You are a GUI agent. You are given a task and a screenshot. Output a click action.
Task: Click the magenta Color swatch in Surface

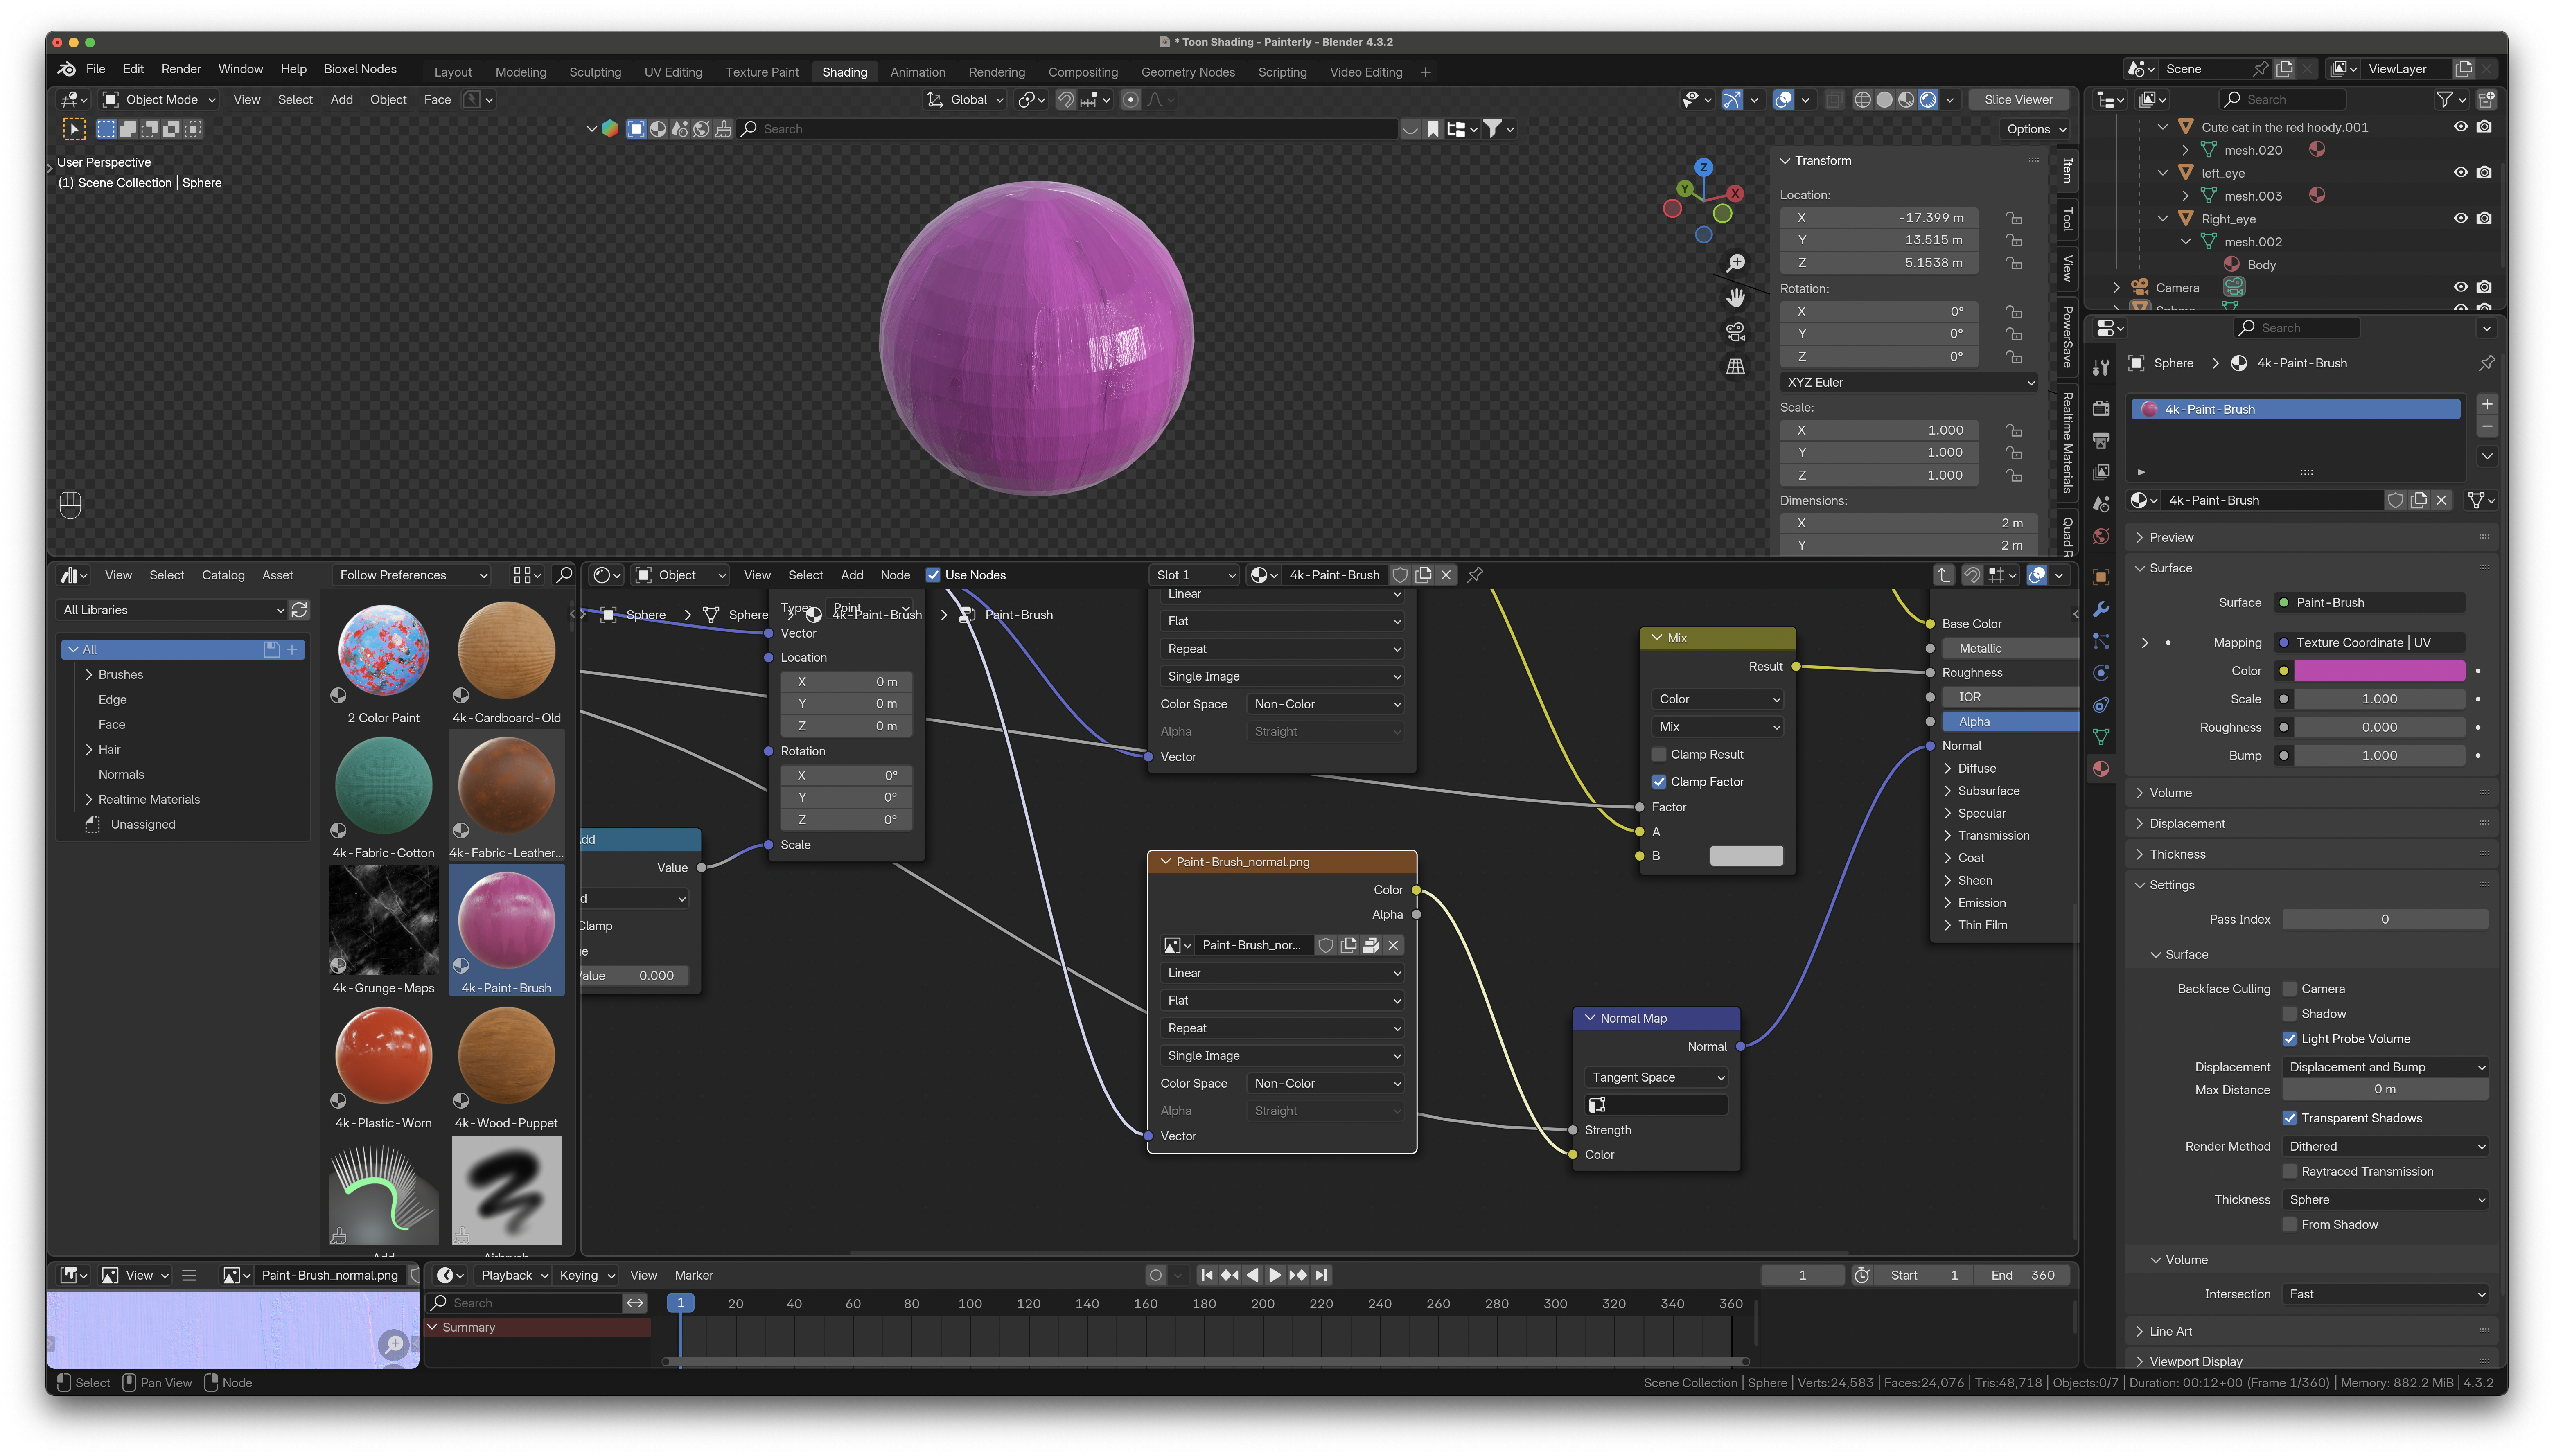(x=2379, y=671)
